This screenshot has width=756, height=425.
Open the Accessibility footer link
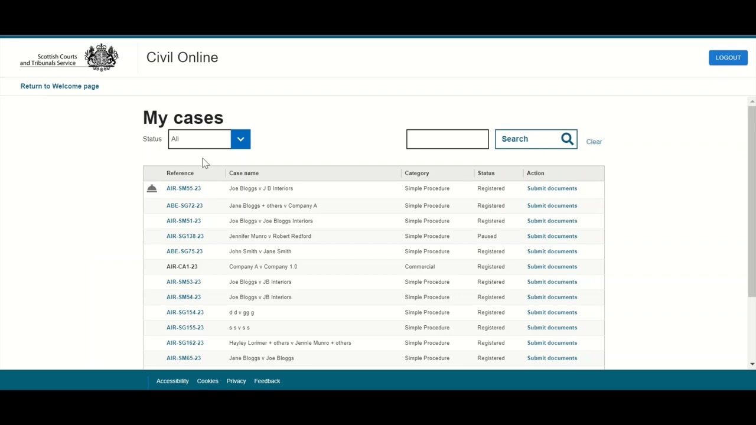(172, 381)
